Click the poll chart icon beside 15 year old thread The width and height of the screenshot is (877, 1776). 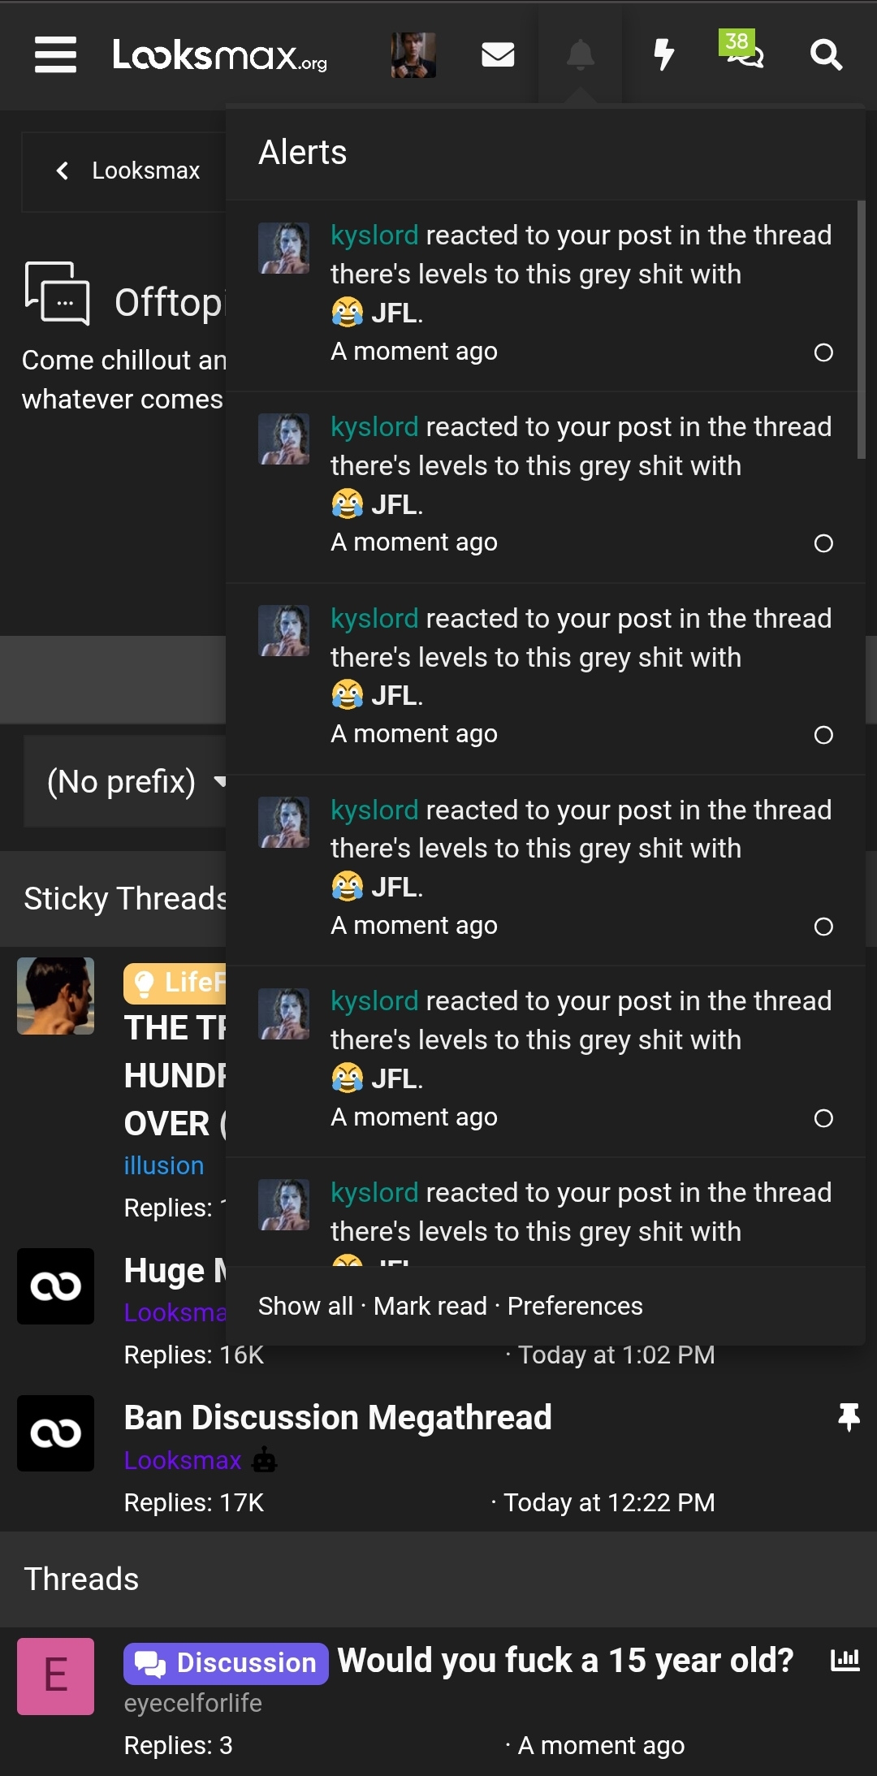(845, 1660)
